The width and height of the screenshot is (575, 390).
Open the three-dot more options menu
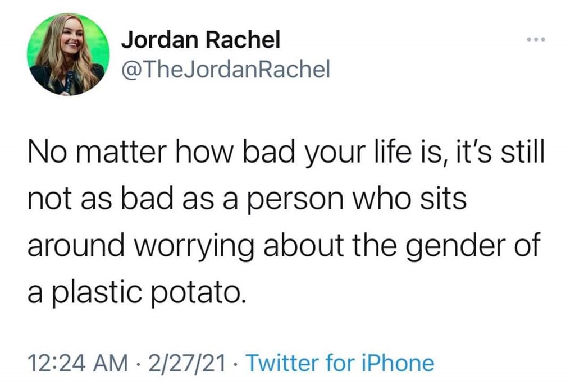click(536, 42)
